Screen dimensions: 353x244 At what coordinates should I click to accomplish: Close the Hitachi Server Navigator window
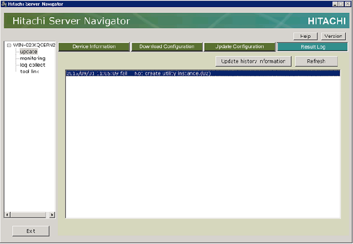point(348,4)
